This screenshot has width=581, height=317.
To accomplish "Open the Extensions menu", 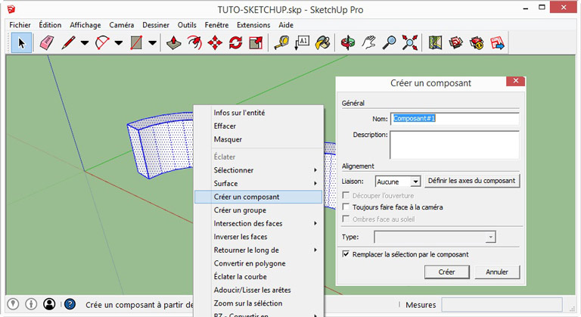I will coord(253,25).
